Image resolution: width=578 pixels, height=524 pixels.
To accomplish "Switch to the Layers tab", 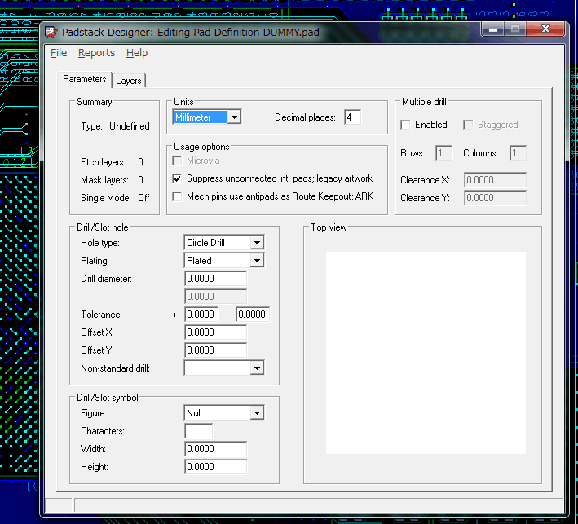I will (129, 81).
